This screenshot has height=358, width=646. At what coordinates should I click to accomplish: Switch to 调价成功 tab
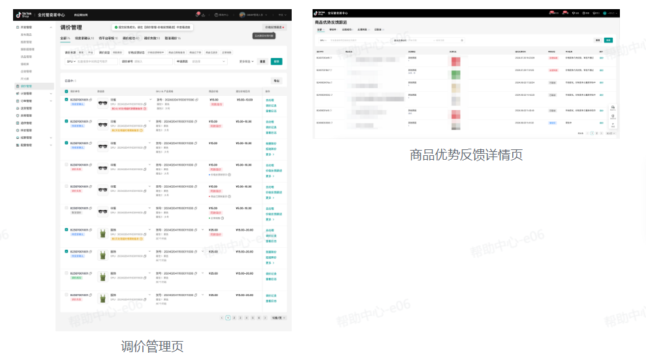[131, 38]
